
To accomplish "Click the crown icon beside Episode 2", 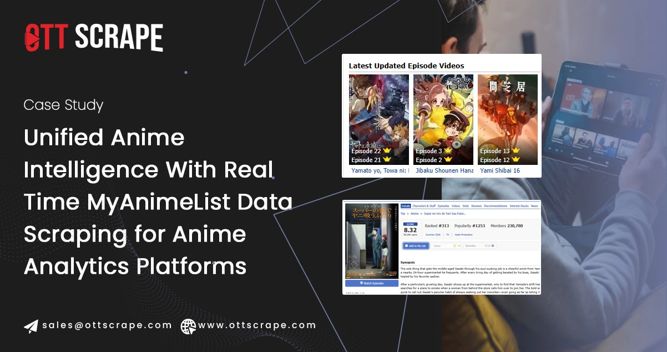I will (448, 159).
